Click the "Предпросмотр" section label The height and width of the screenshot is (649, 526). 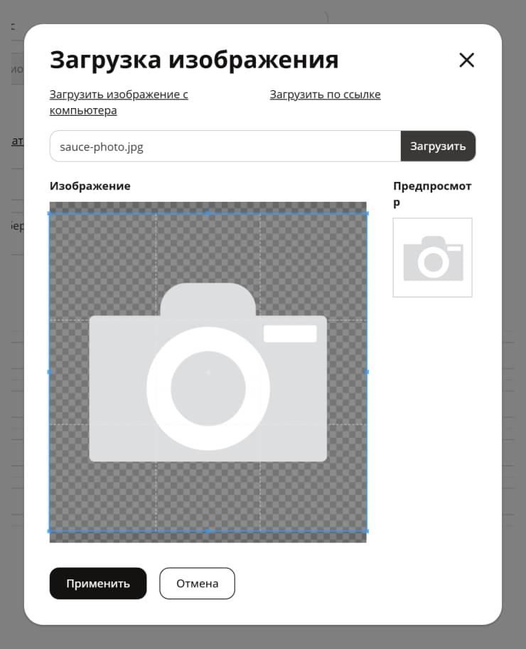coord(432,194)
